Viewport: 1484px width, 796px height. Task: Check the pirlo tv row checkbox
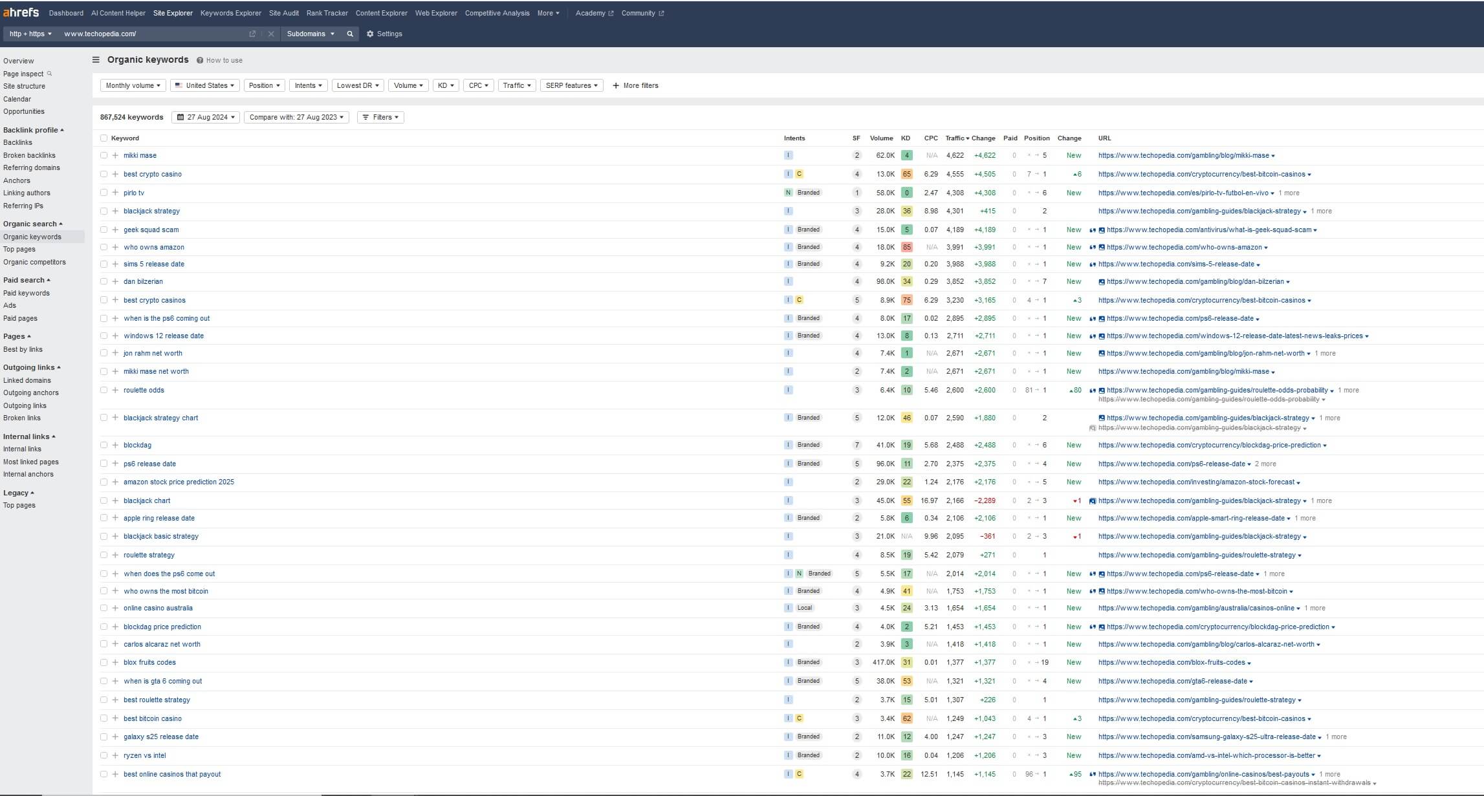click(104, 193)
